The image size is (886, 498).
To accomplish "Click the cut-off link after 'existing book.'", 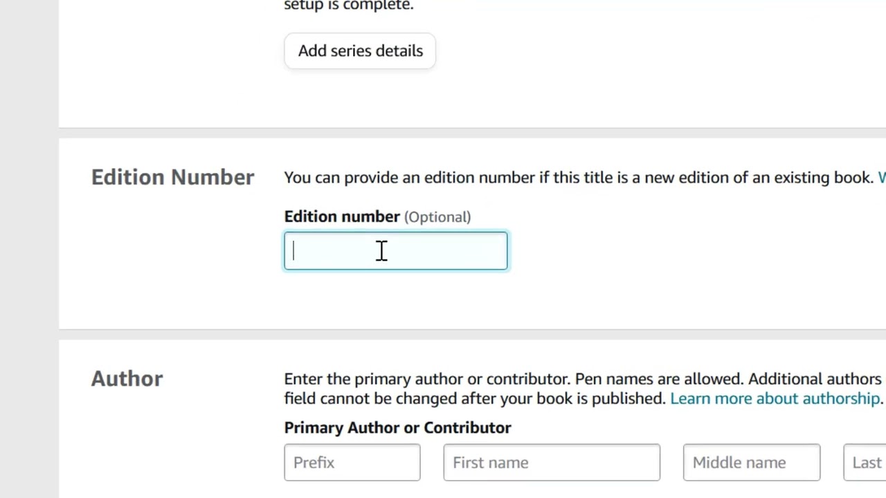I will tap(881, 178).
